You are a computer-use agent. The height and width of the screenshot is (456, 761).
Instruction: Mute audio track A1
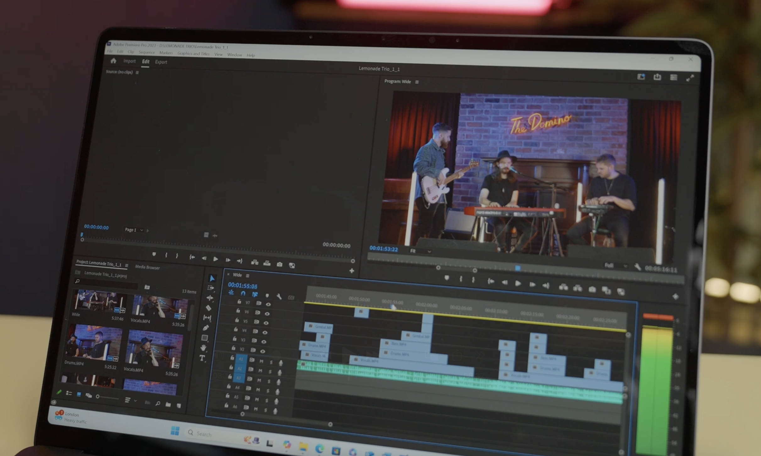261,361
